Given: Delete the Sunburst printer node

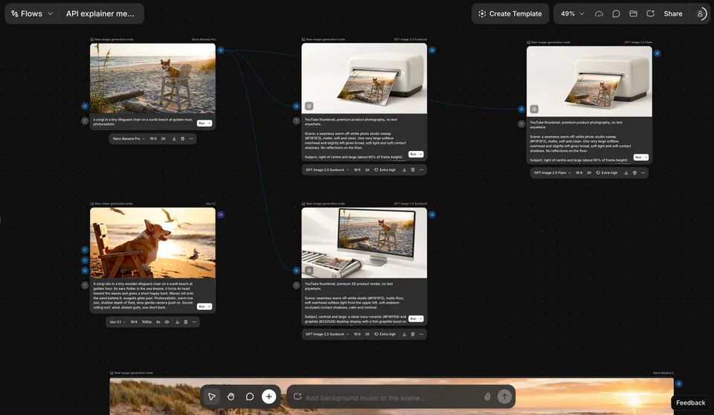Looking at the screenshot, I should pyautogui.click(x=413, y=170).
